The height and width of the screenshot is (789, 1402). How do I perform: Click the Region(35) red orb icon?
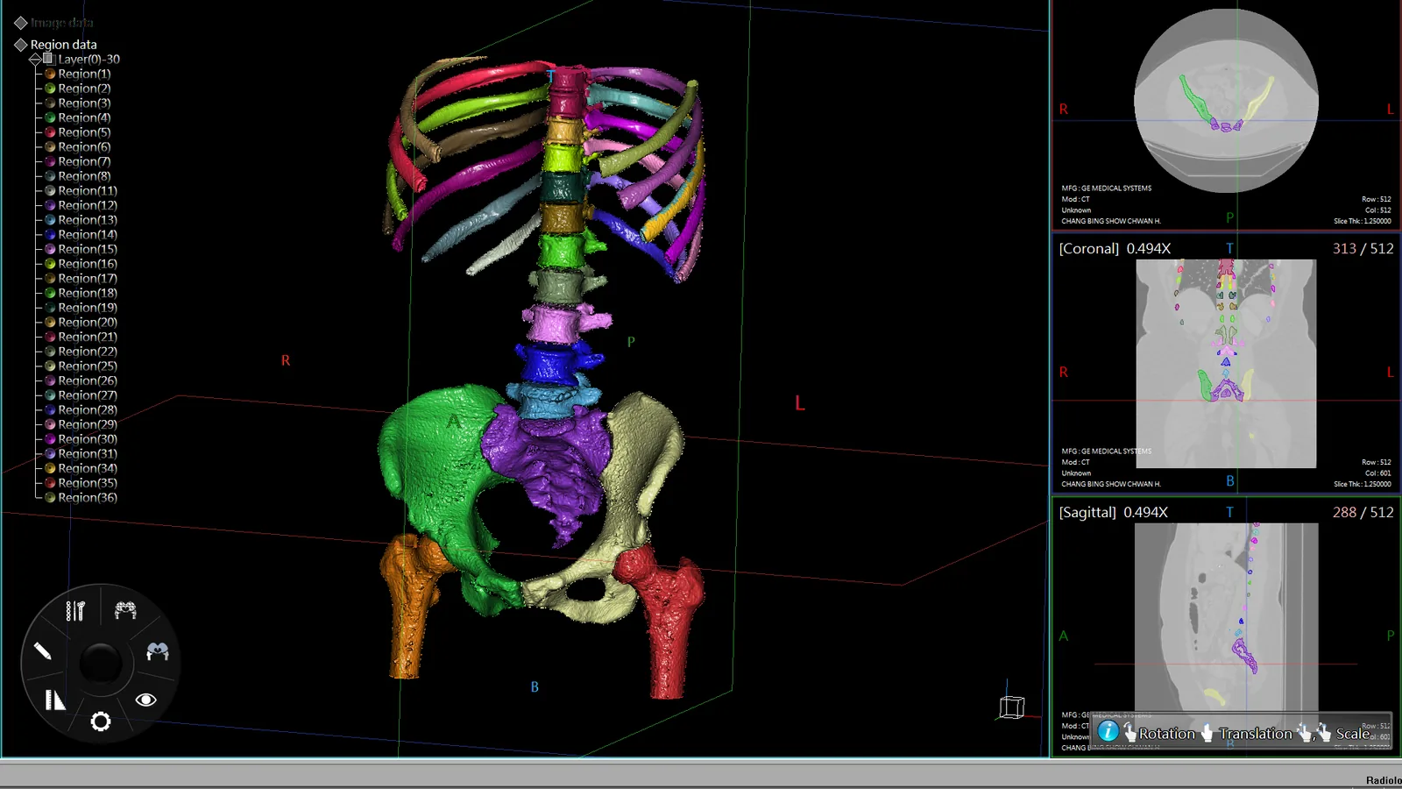click(x=50, y=483)
